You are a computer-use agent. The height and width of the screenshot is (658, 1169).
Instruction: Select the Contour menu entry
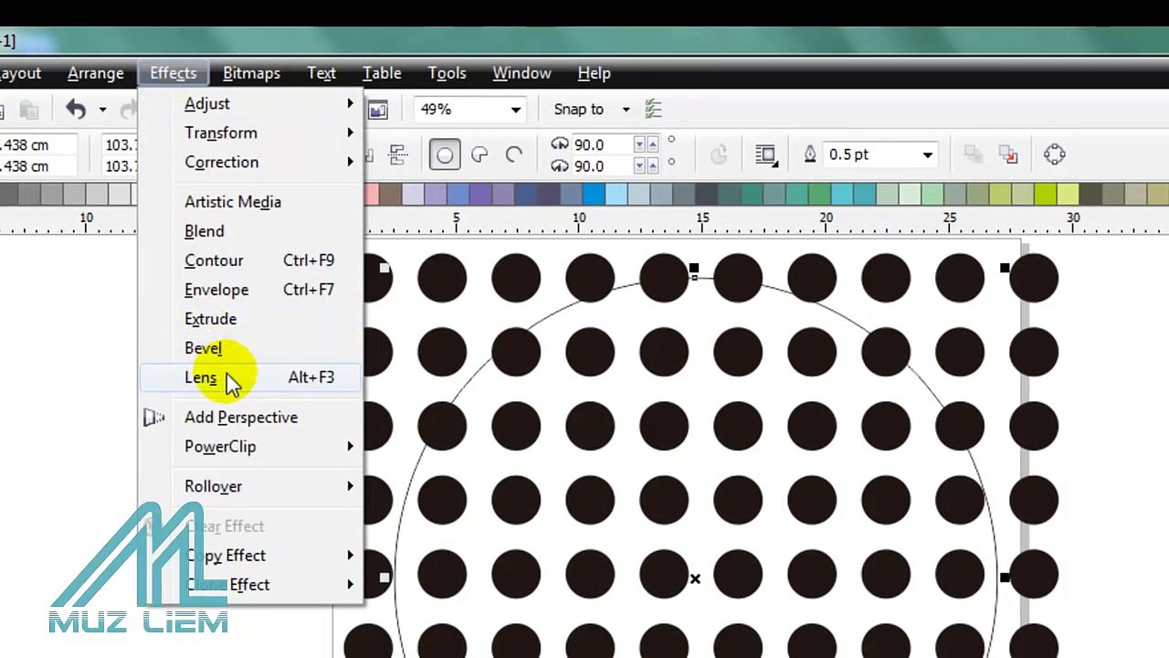point(251,260)
